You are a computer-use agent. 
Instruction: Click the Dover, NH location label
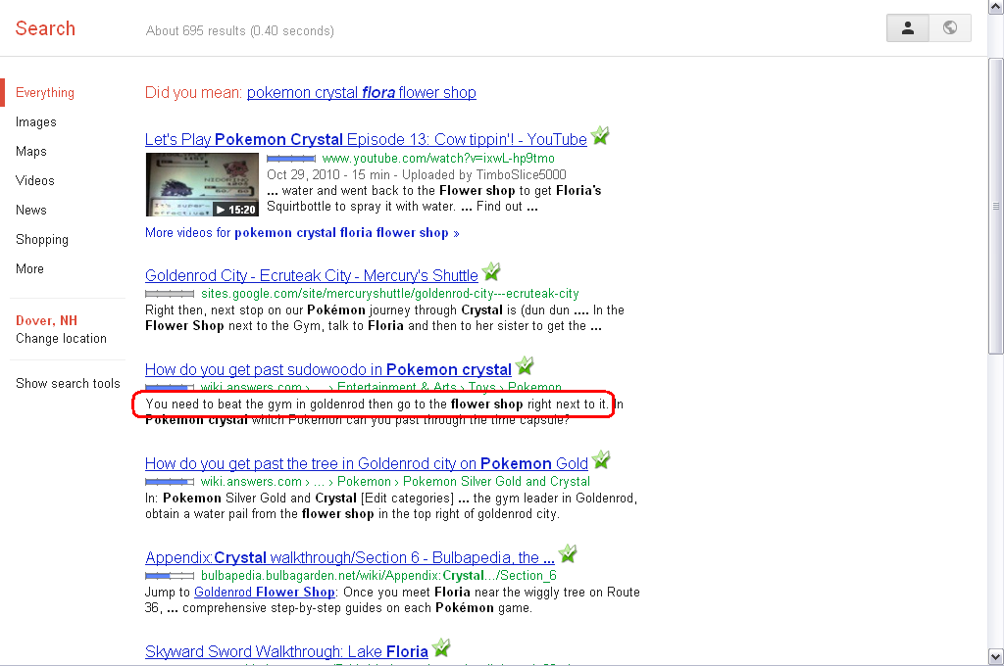(46, 320)
